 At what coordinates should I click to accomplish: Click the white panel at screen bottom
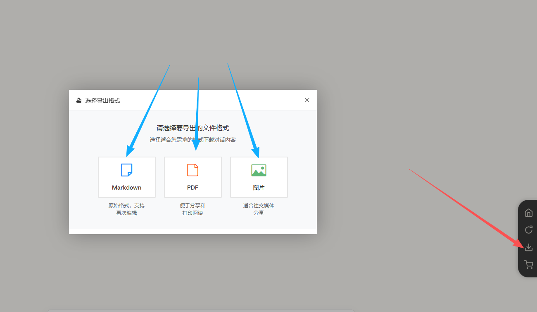201,310
